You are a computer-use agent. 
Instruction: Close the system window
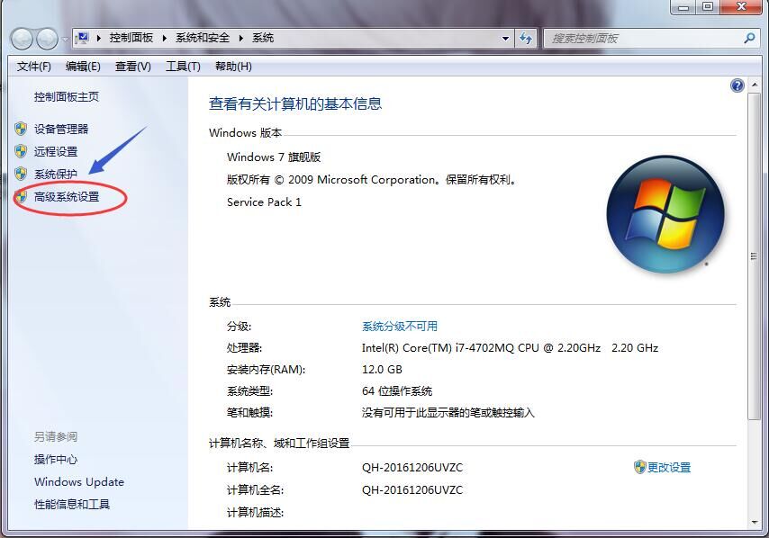(x=741, y=7)
